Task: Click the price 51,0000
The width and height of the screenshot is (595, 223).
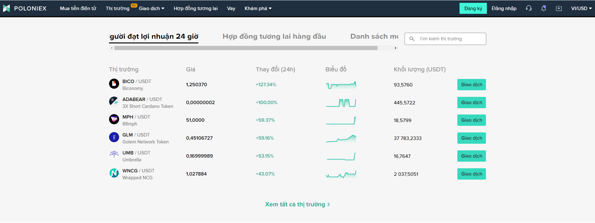Action: click(x=195, y=120)
